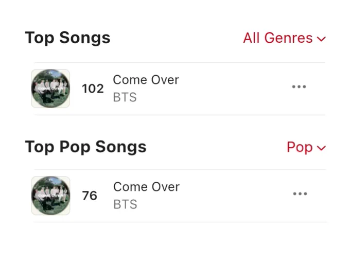Click the rank number 102
This screenshot has height=263, width=350.
pos(93,89)
